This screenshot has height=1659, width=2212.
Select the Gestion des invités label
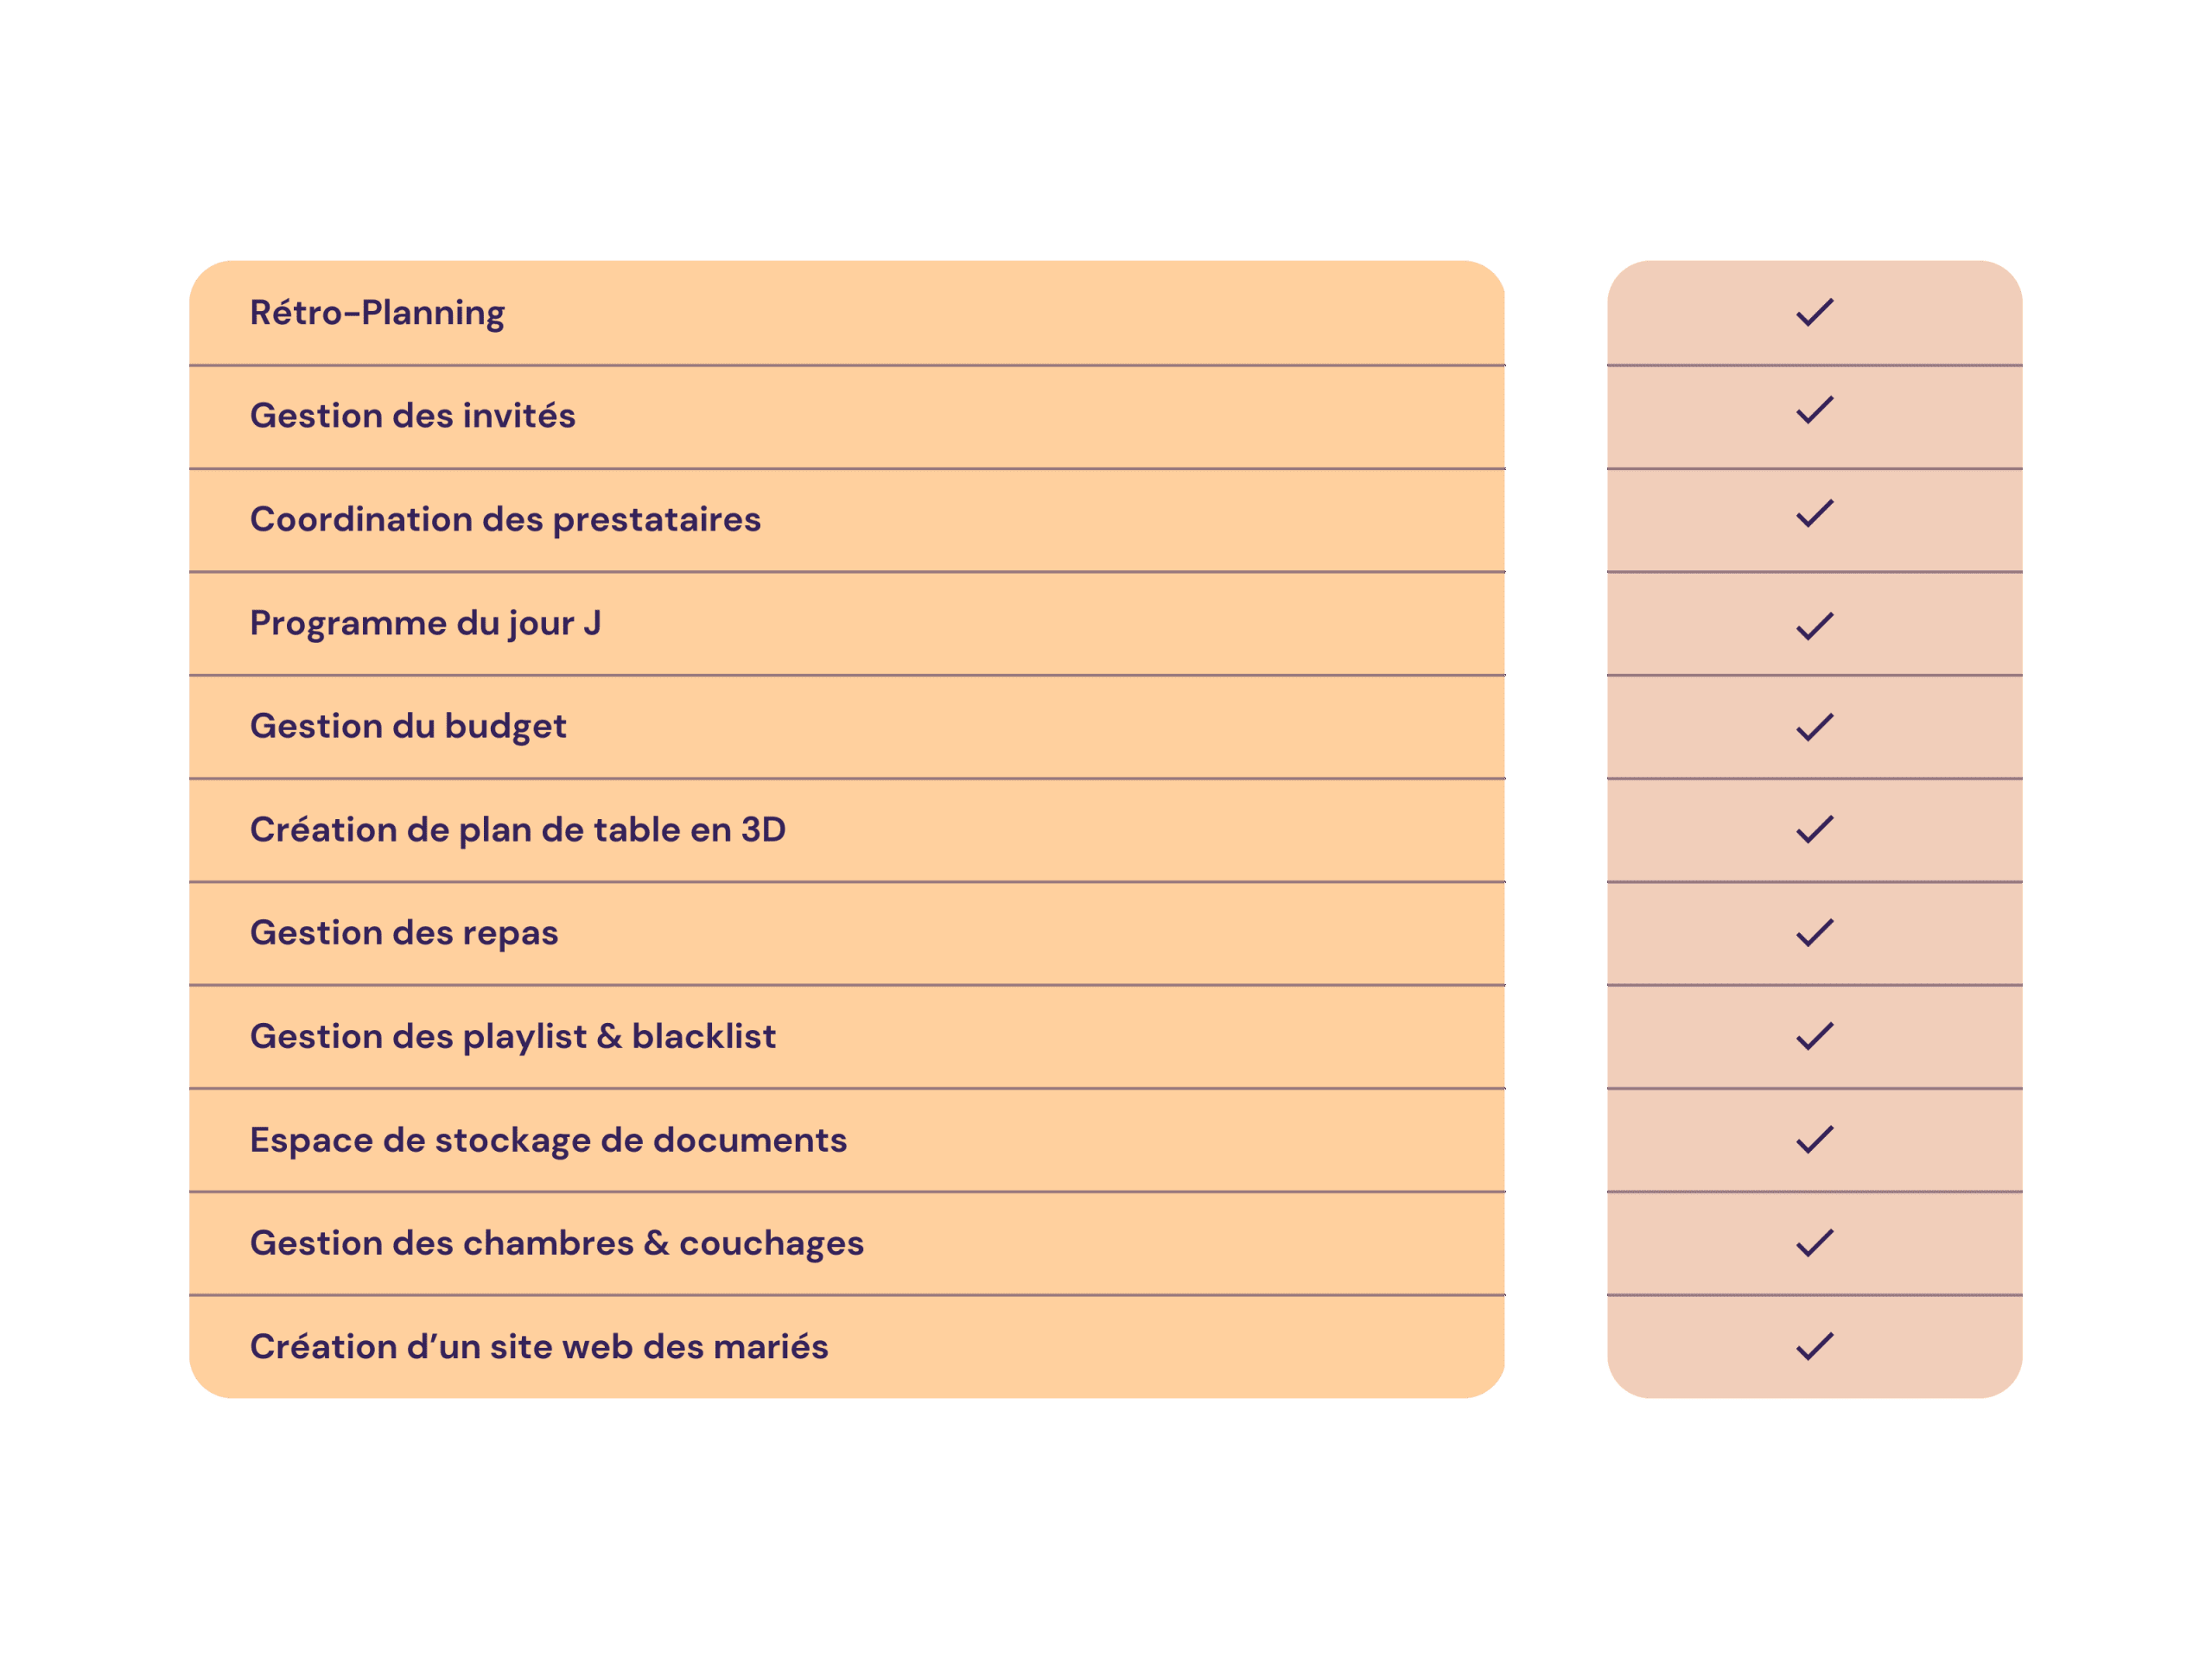click(x=413, y=415)
